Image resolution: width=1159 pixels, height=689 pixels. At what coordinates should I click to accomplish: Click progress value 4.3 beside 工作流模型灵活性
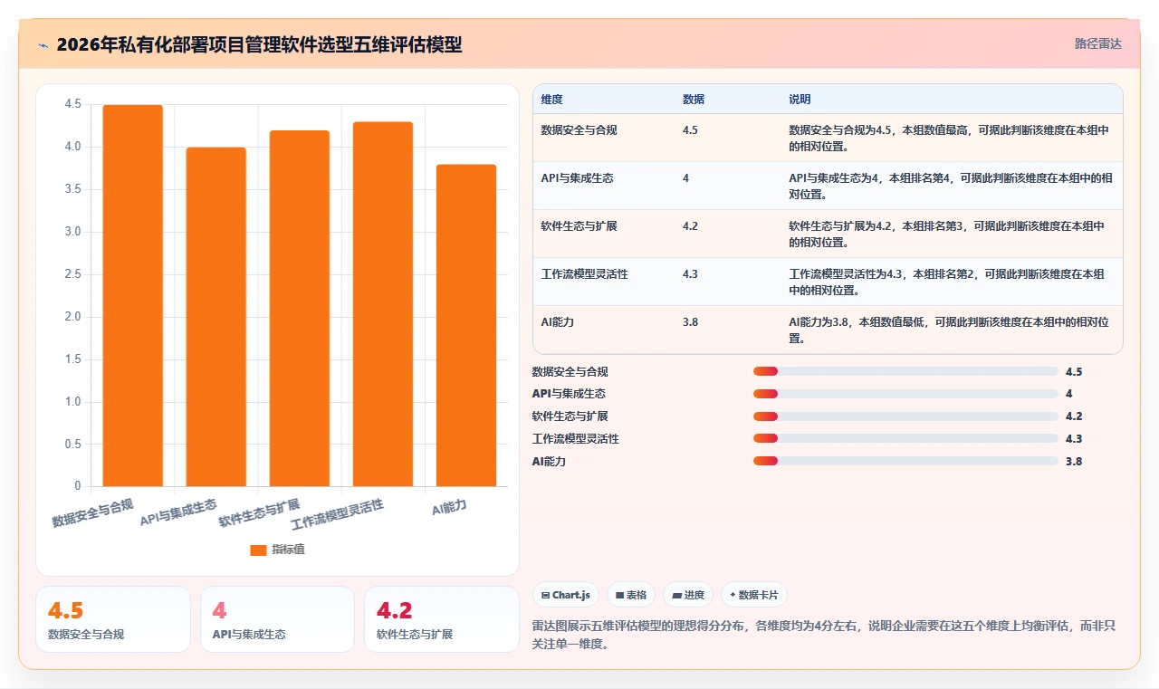[1074, 439]
